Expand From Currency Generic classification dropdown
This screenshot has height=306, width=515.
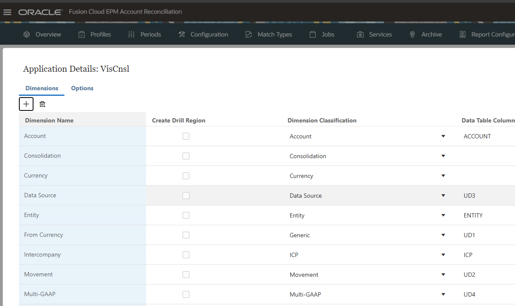pyautogui.click(x=443, y=235)
